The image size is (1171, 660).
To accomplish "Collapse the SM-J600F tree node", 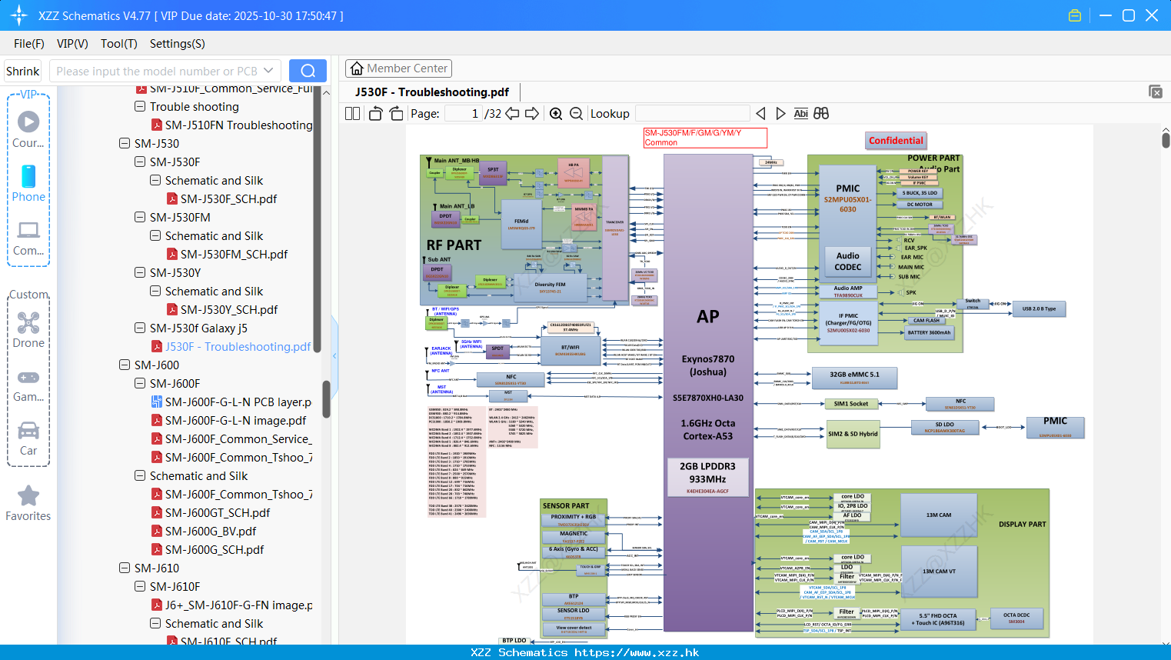I will click(140, 383).
